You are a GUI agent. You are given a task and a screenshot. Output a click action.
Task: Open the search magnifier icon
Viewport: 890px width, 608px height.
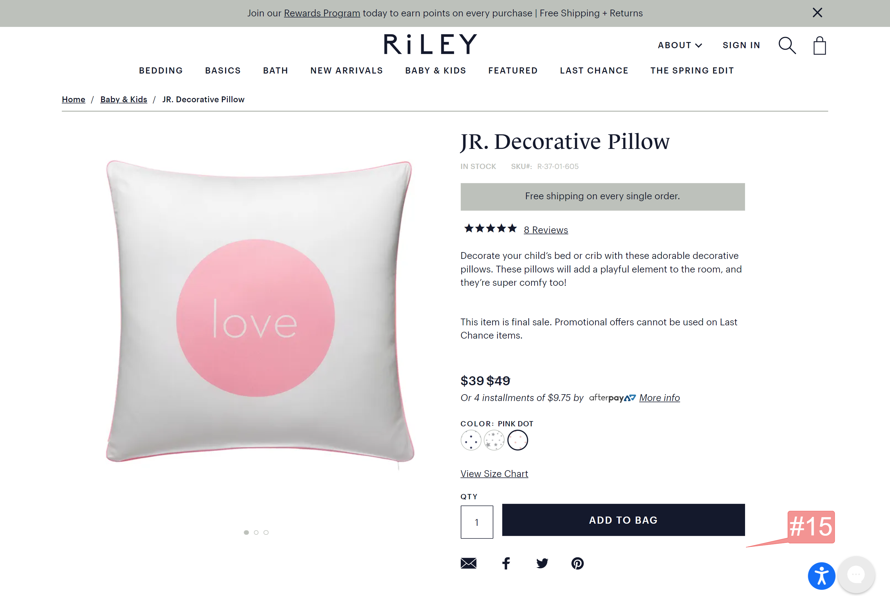point(787,45)
